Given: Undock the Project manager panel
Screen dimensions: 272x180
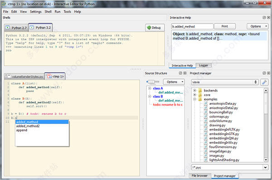Looking at the screenshot, I should [264, 73].
